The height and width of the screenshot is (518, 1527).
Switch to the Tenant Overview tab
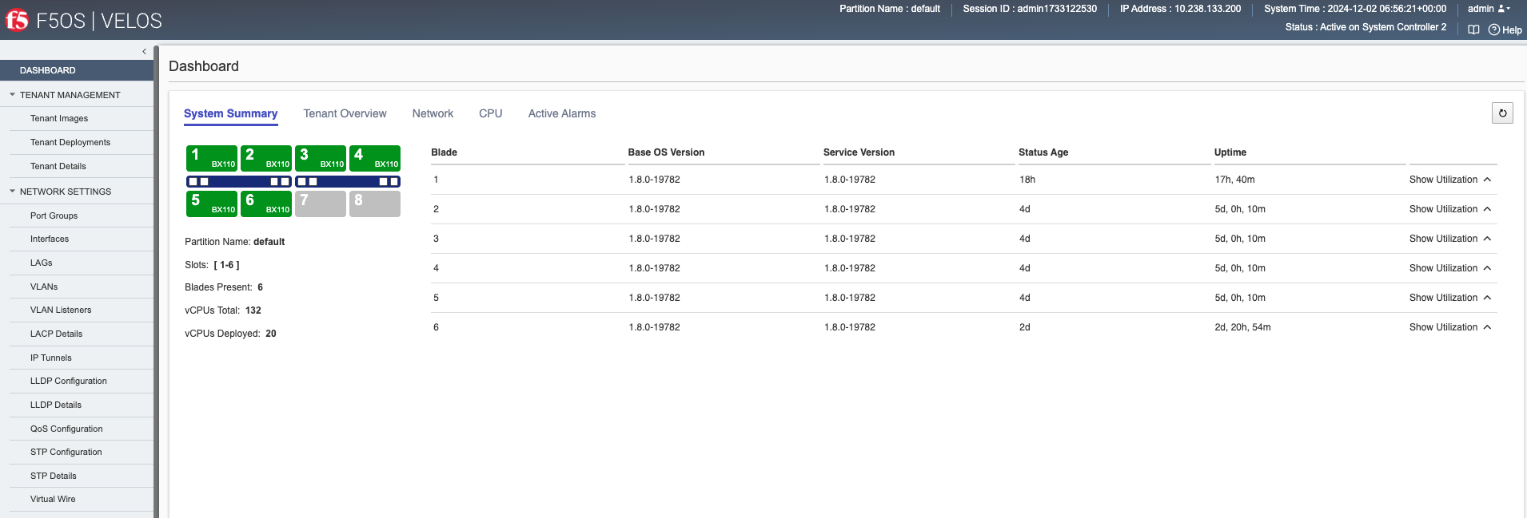tap(345, 113)
